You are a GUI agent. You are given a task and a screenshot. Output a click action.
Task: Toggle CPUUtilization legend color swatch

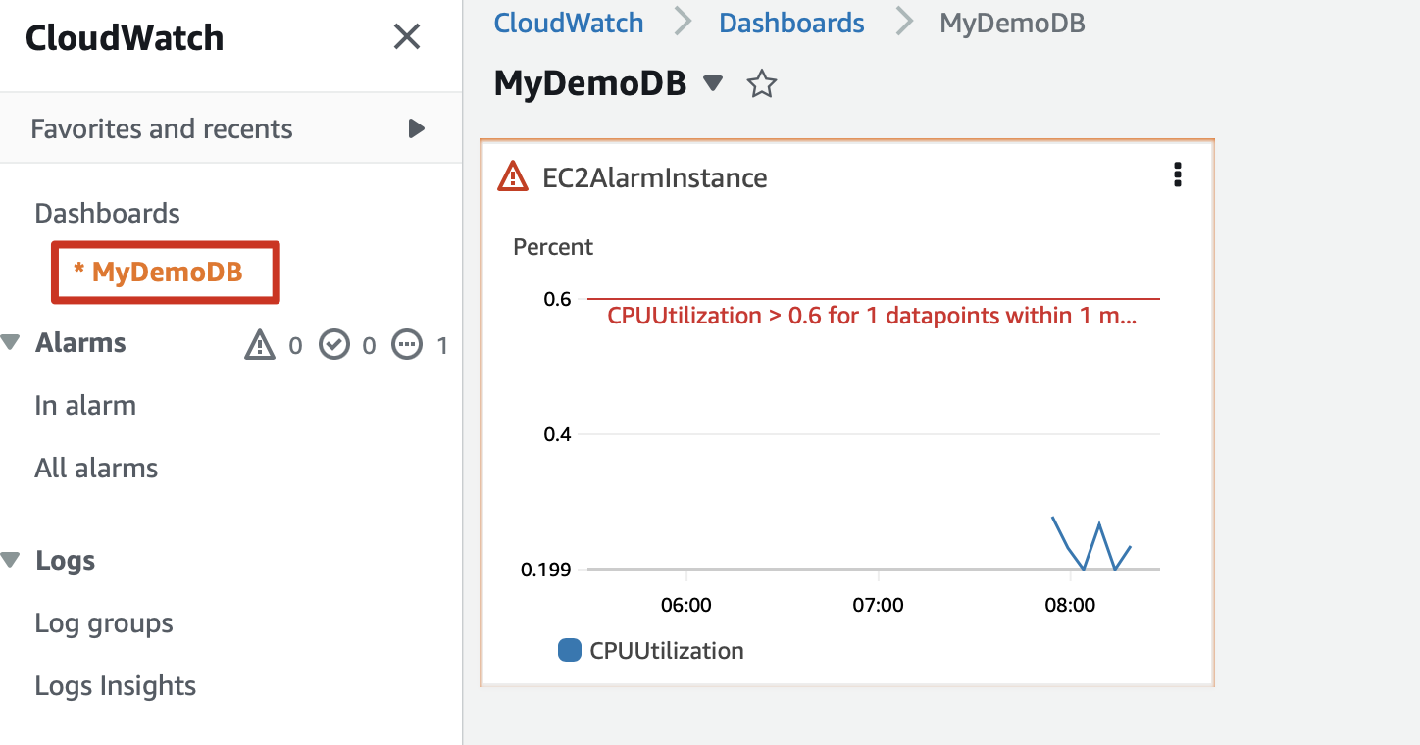(x=570, y=650)
